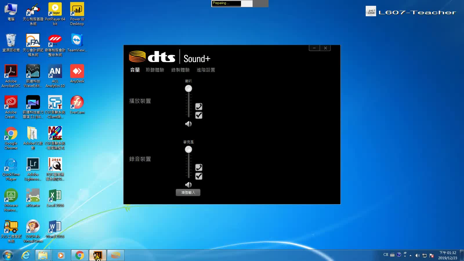Open VMware Horizon shortcut

coord(11,200)
